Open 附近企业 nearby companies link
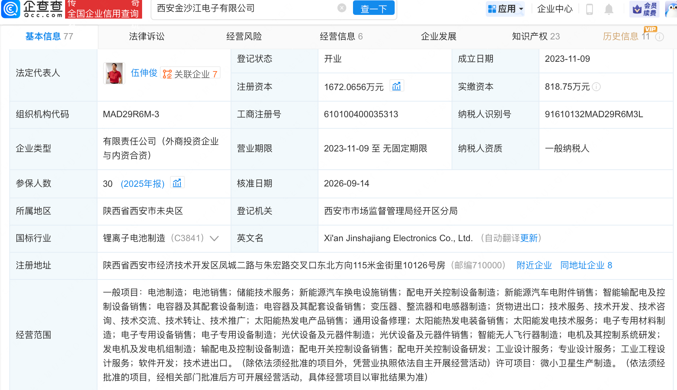Viewport: 677px width, 390px height. 534,265
